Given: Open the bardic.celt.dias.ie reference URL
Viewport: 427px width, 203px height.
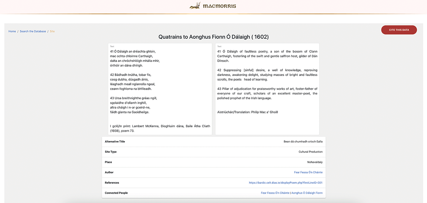Looking at the screenshot, I should pos(286,183).
